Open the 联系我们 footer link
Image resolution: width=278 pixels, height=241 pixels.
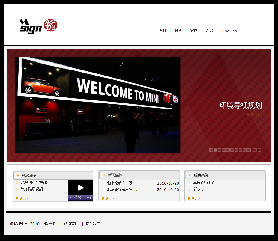click(x=93, y=224)
